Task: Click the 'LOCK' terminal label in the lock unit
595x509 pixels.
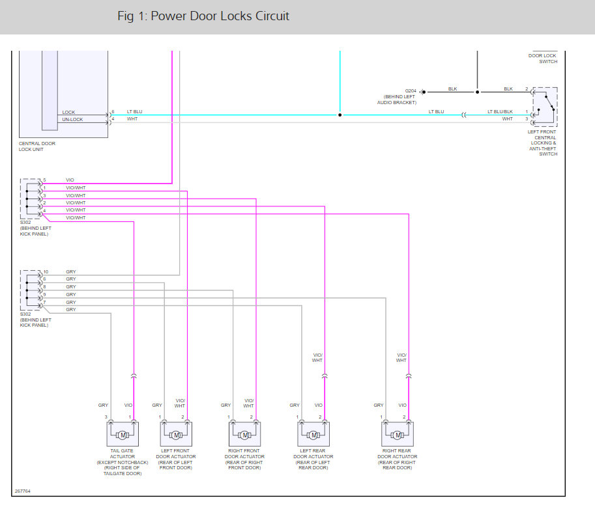Action: click(68, 112)
